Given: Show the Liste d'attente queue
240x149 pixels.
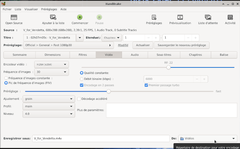Looking at the screenshot, I should click(208, 17).
